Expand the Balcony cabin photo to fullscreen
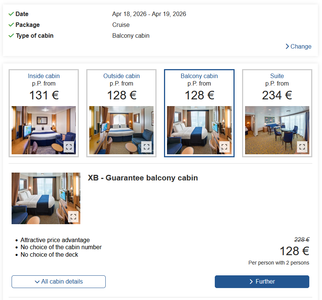Viewport: 322px width, 300px height. [224, 147]
